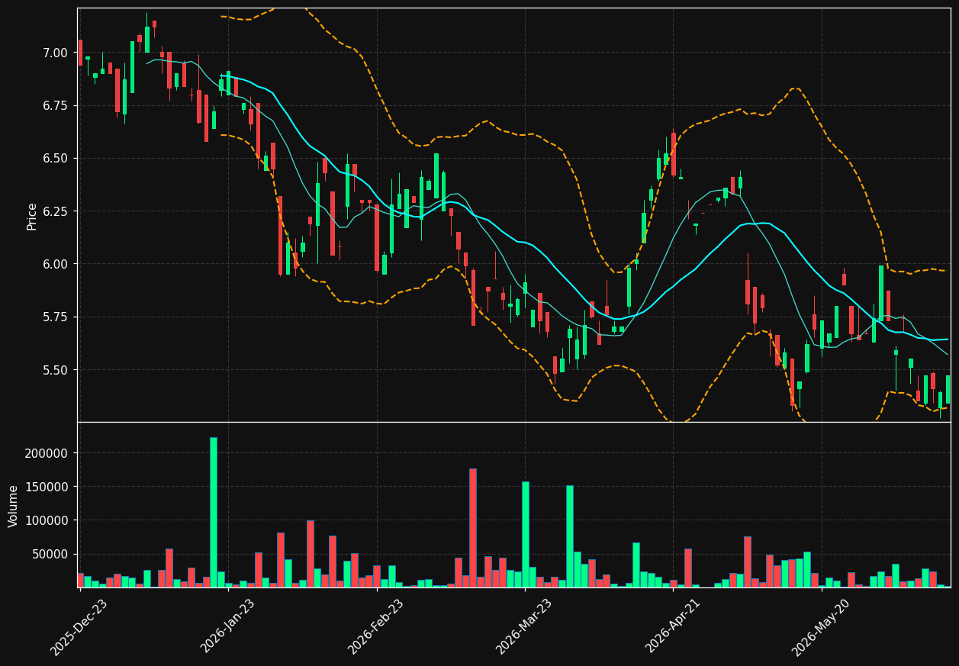
Task: Click the 2025-Dec-23 date label
Action: (x=79, y=626)
